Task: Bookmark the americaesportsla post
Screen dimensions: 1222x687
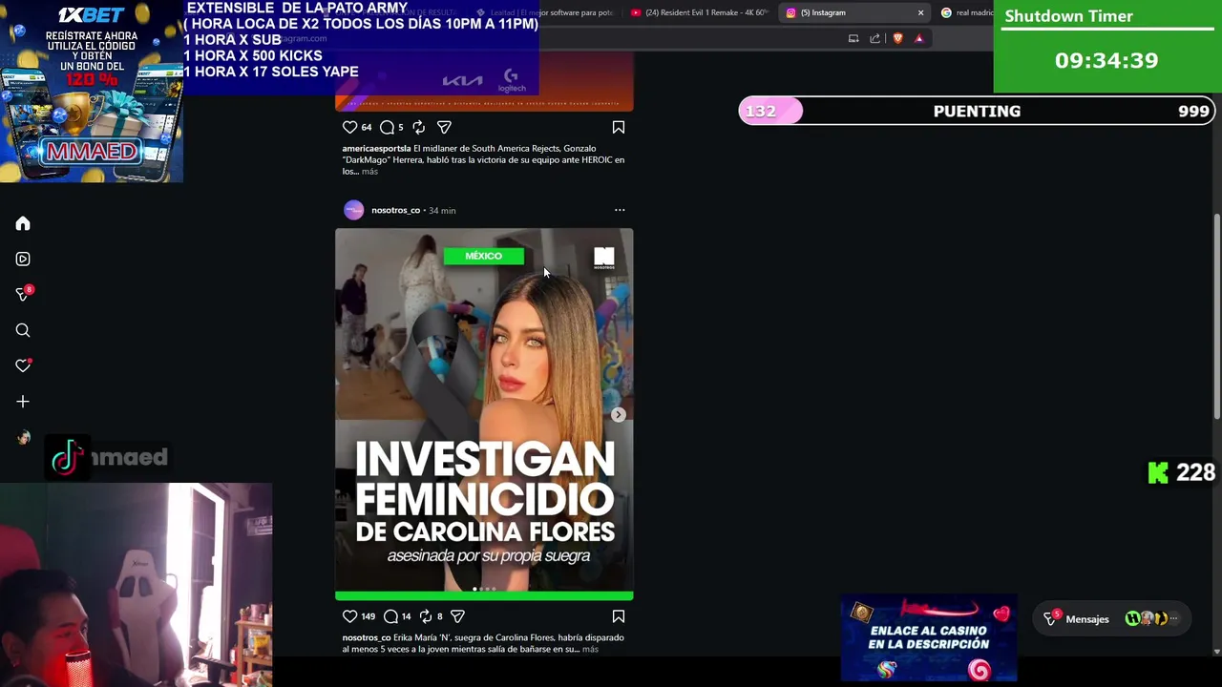Action: 619,127
